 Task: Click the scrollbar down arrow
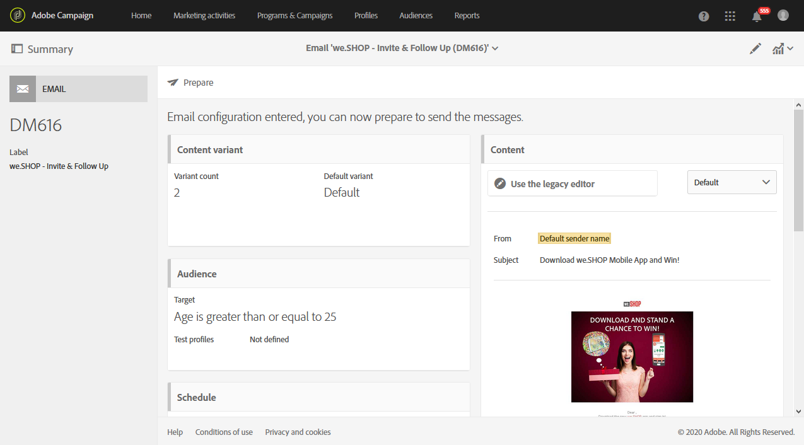(x=798, y=411)
